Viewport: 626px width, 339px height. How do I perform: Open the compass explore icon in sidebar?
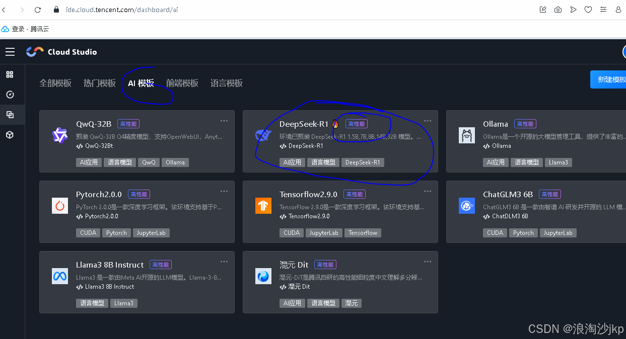[x=10, y=95]
